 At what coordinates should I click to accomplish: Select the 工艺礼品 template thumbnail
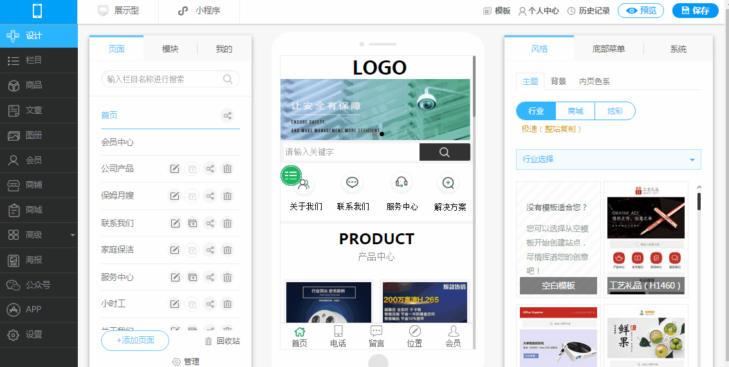[x=646, y=239]
